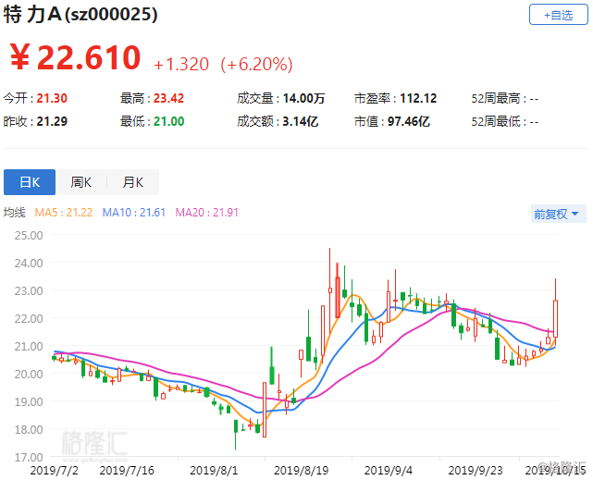Click the 2019/8/1 date axis label
593x480 pixels.
[214, 471]
